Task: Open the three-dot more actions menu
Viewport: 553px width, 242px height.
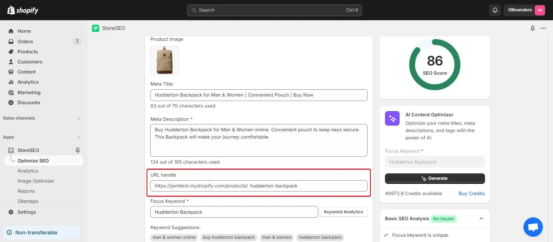Action: (543, 28)
